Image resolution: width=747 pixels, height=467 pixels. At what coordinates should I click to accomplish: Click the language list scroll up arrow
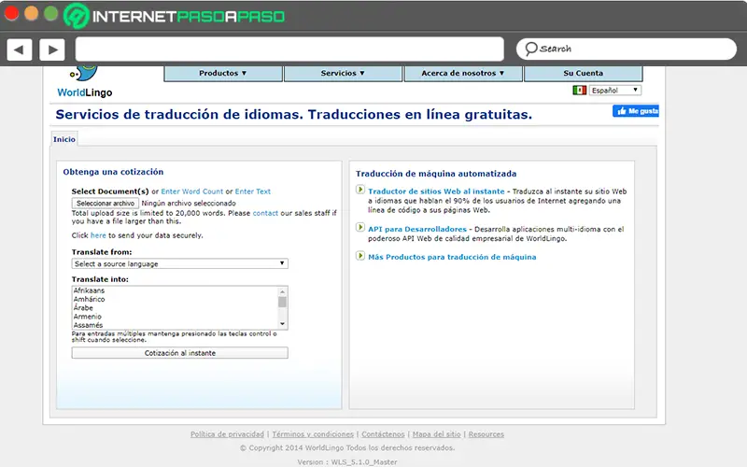[x=283, y=291]
